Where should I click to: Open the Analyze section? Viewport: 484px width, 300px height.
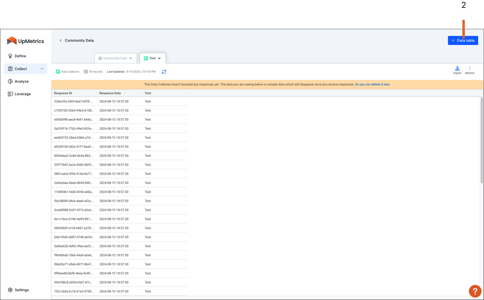[x=21, y=81]
